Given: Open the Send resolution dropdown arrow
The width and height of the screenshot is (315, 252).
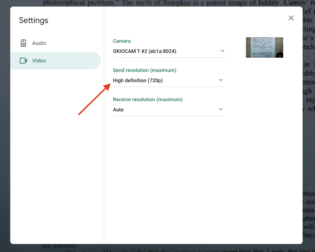Looking at the screenshot, I should coord(220,80).
